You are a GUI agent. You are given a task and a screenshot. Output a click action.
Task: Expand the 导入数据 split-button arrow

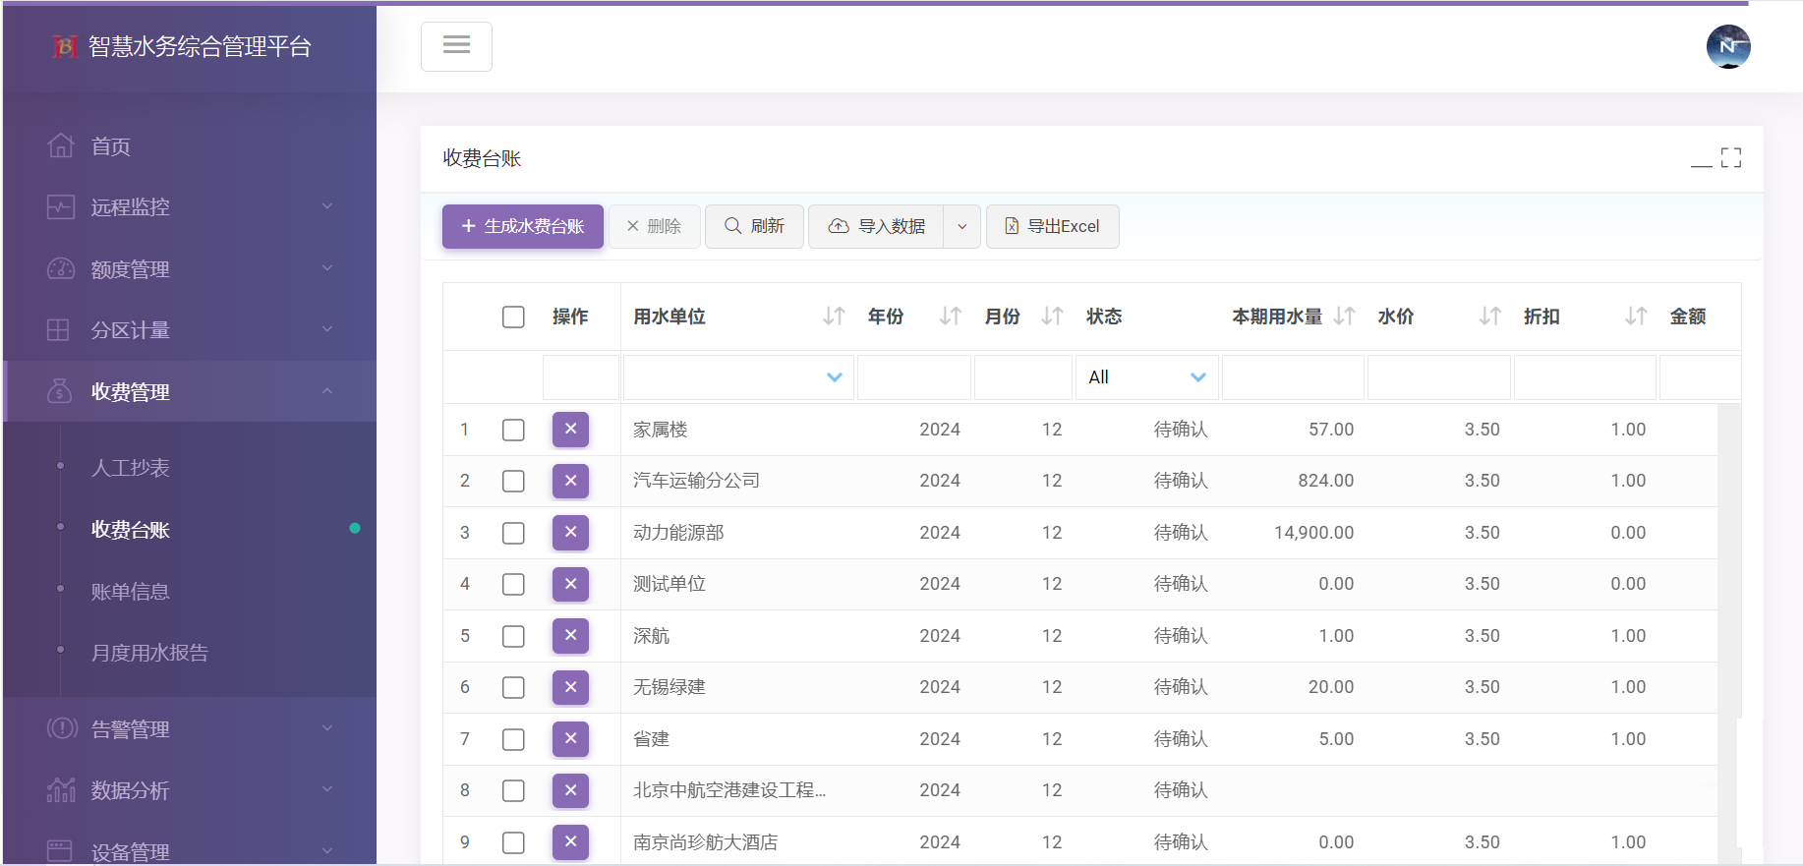961,227
